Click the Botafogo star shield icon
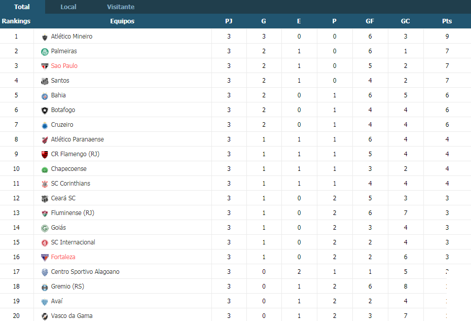Viewport: 471px width, 321px height. [x=45, y=111]
